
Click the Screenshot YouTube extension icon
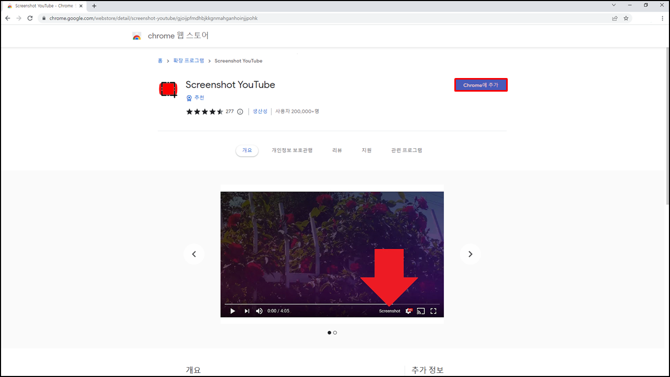coord(168,90)
